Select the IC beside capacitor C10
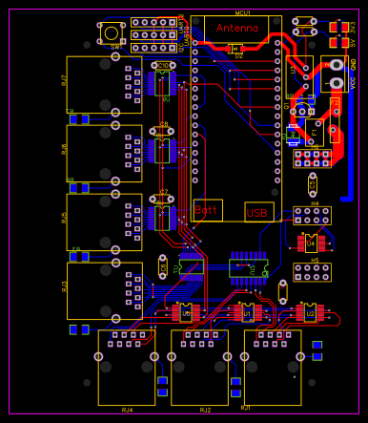 click(x=162, y=84)
